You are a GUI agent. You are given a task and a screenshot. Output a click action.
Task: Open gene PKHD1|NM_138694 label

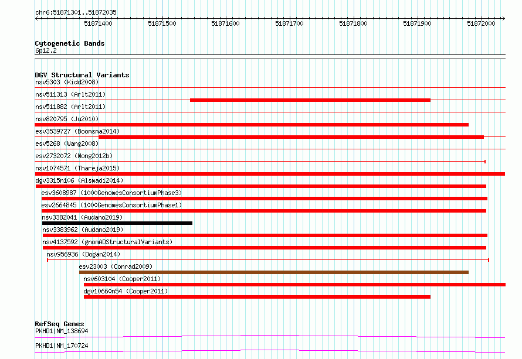[x=62, y=331]
